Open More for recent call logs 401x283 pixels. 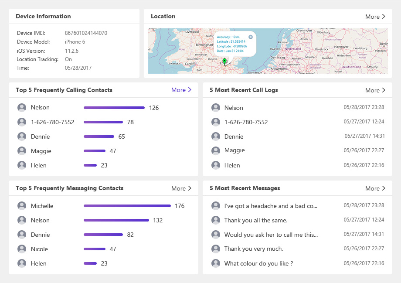click(x=375, y=90)
